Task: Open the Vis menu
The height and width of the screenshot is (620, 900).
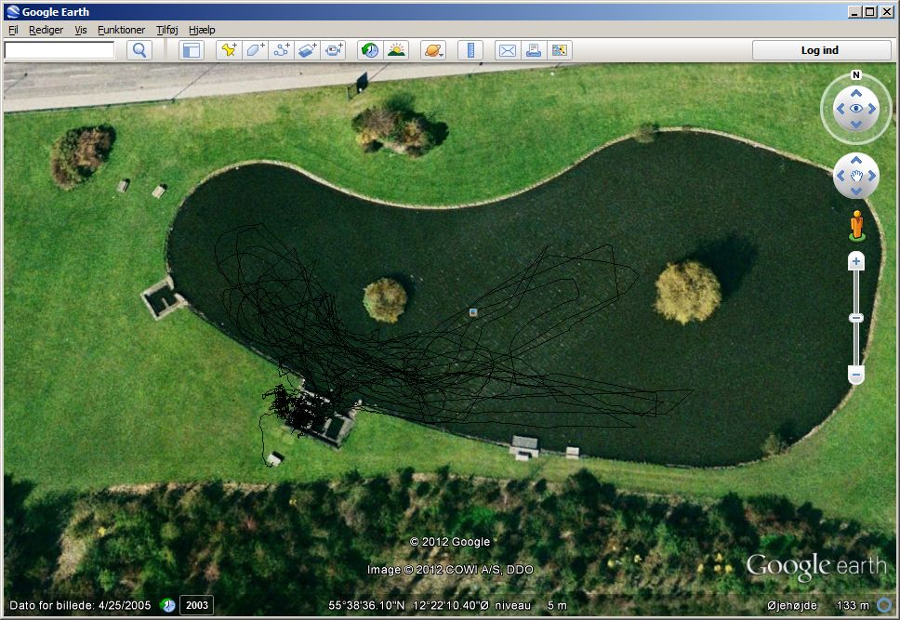Action: (80, 30)
